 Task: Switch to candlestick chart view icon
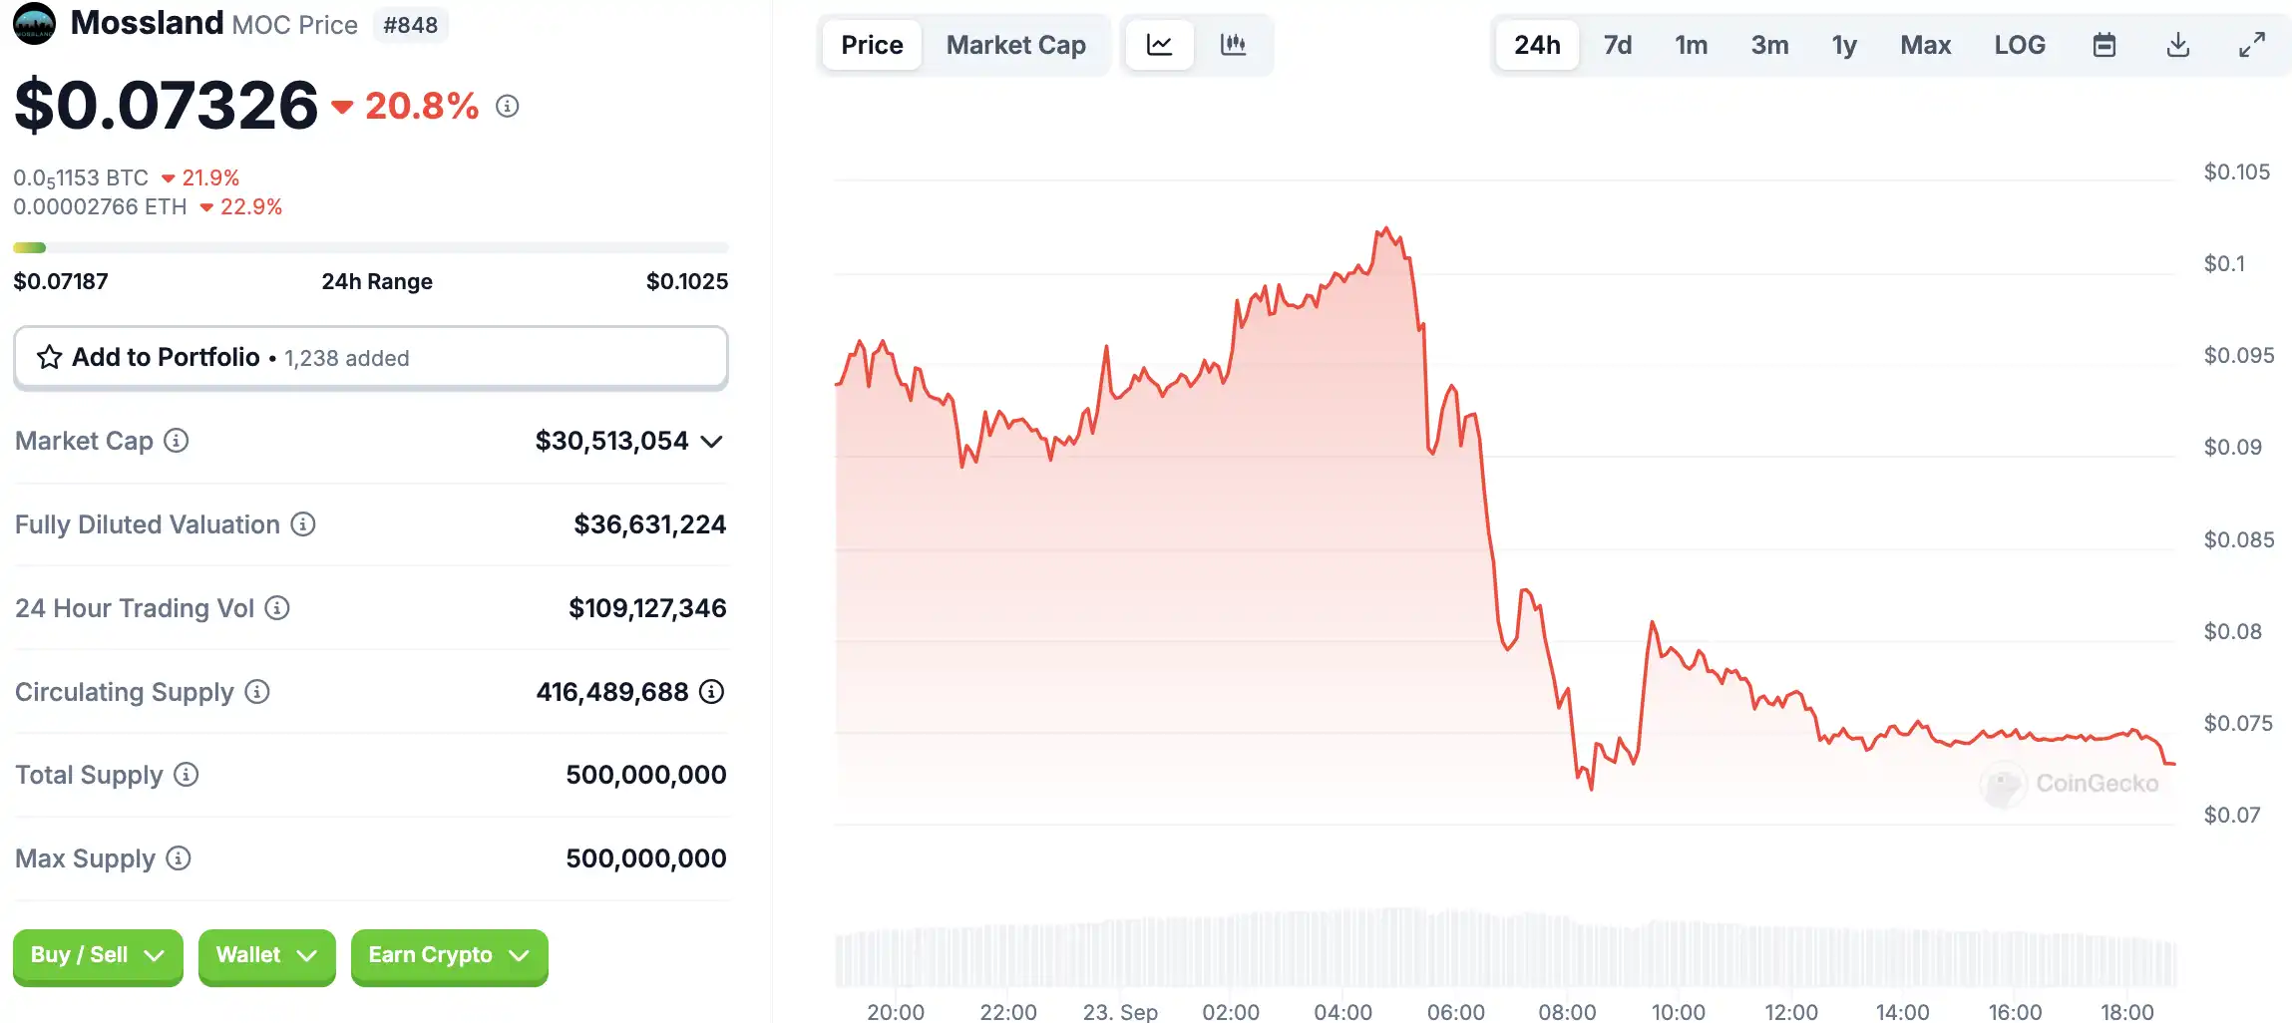[1233, 45]
